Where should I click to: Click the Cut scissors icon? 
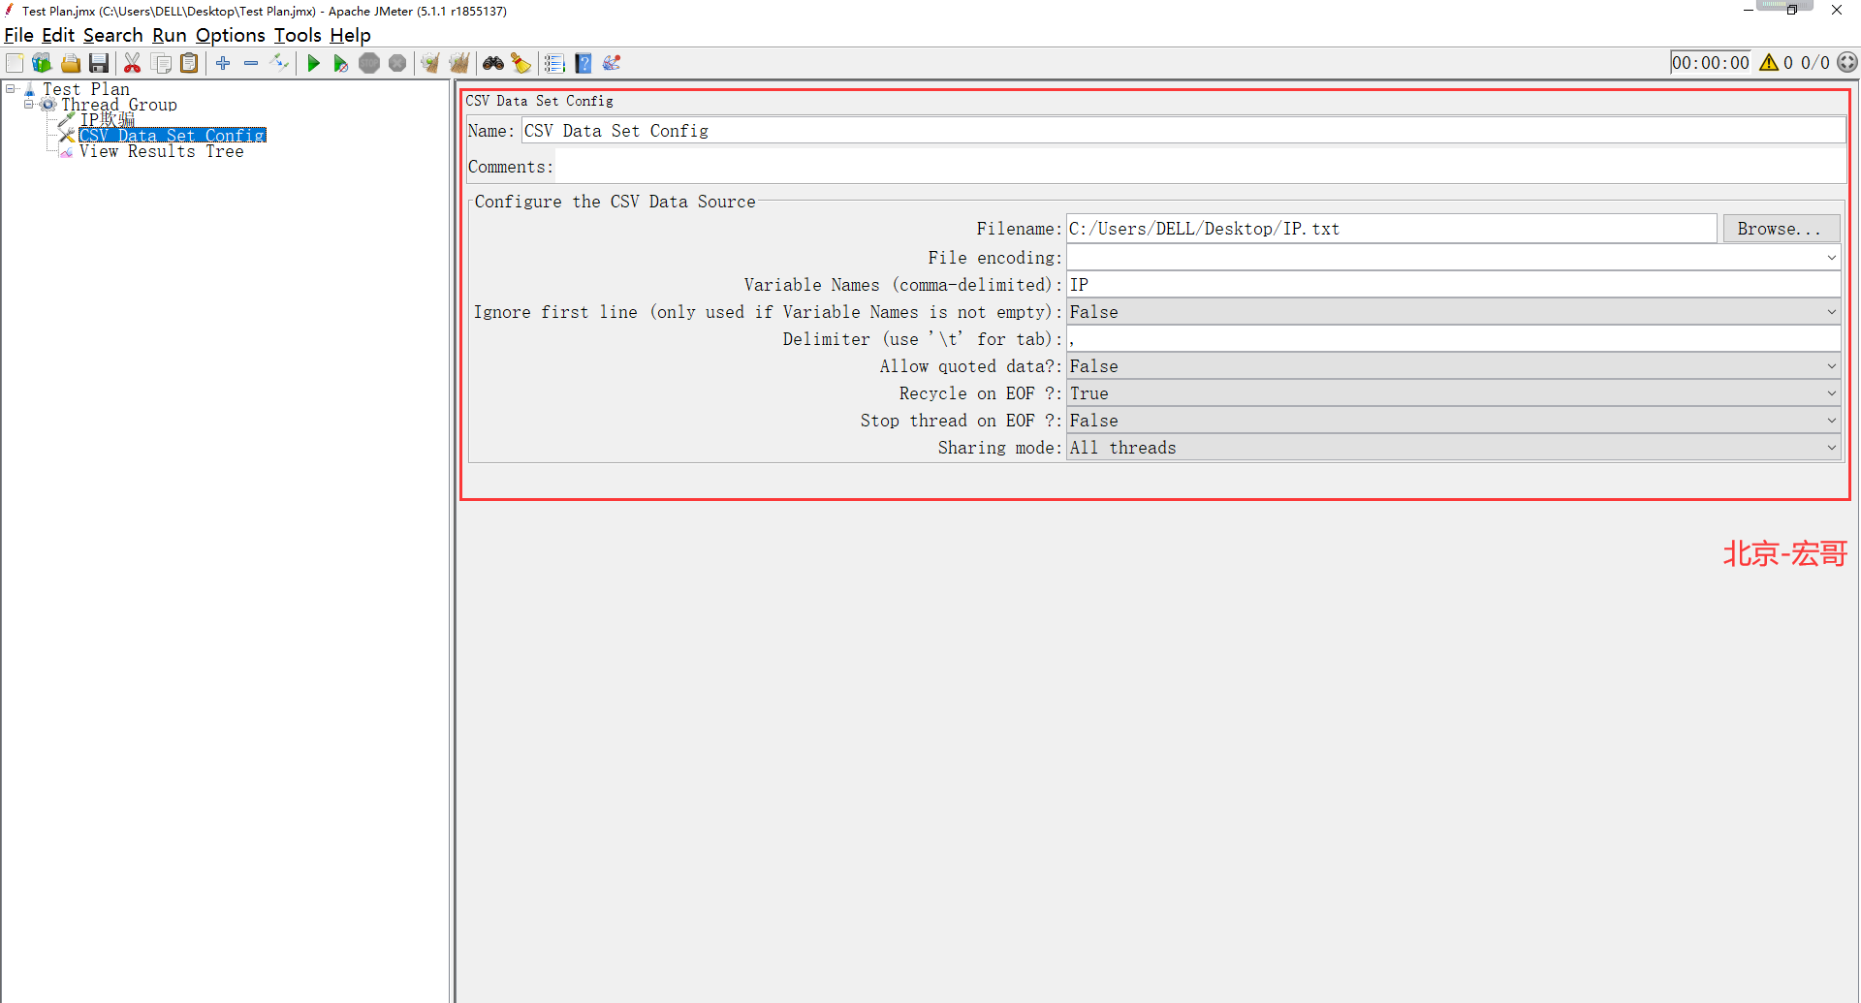point(133,63)
